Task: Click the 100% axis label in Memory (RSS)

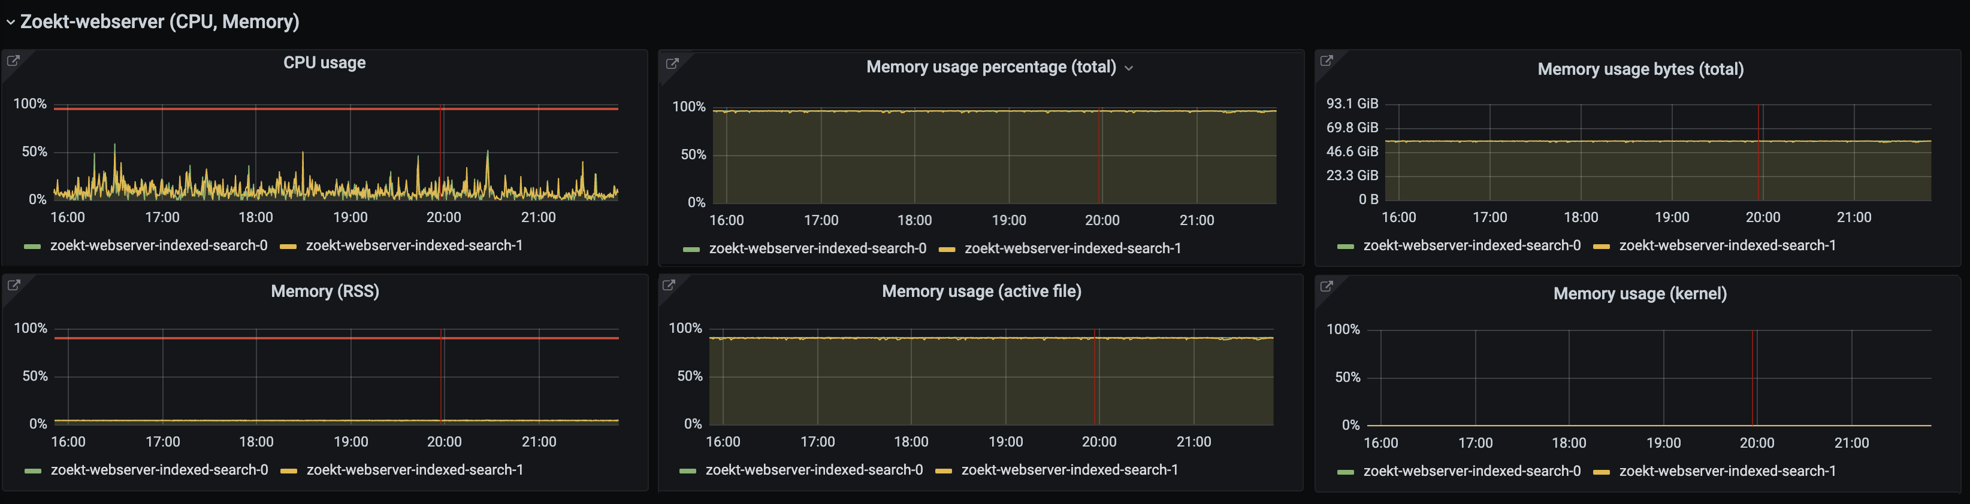Action: 31,327
